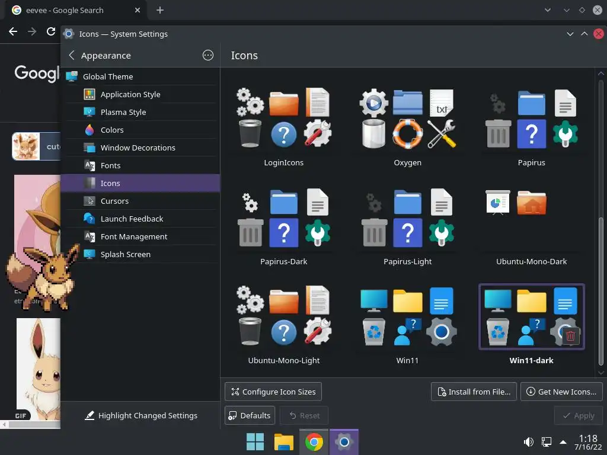Open the Fonts settings page
The image size is (607, 455).
tap(140, 166)
